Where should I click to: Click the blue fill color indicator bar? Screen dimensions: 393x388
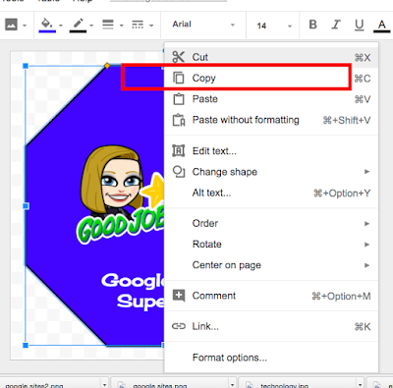(x=47, y=31)
